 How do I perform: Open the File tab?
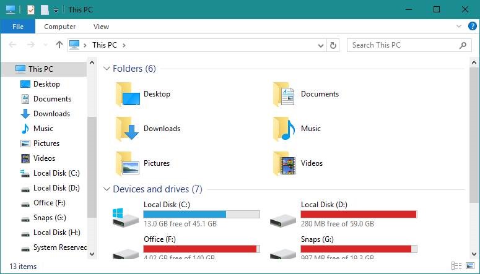[18, 27]
